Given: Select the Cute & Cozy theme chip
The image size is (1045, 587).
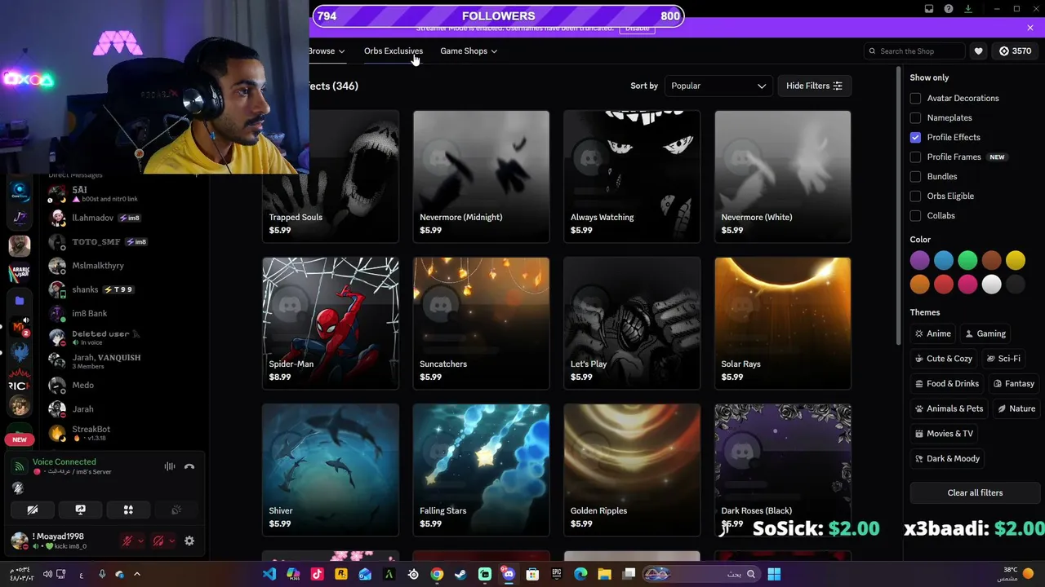Looking at the screenshot, I should coord(943,359).
